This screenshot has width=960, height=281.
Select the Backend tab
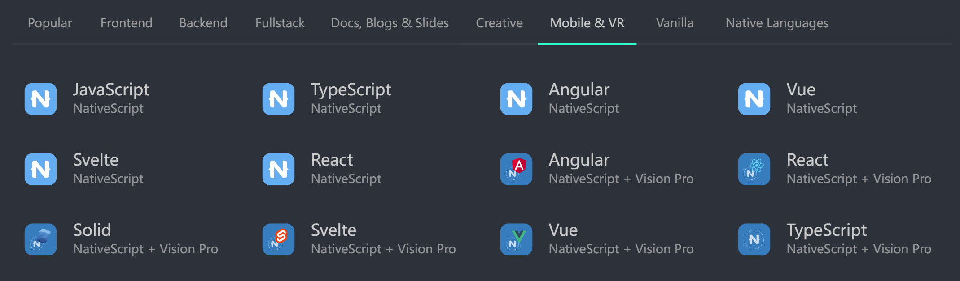pyautogui.click(x=203, y=23)
